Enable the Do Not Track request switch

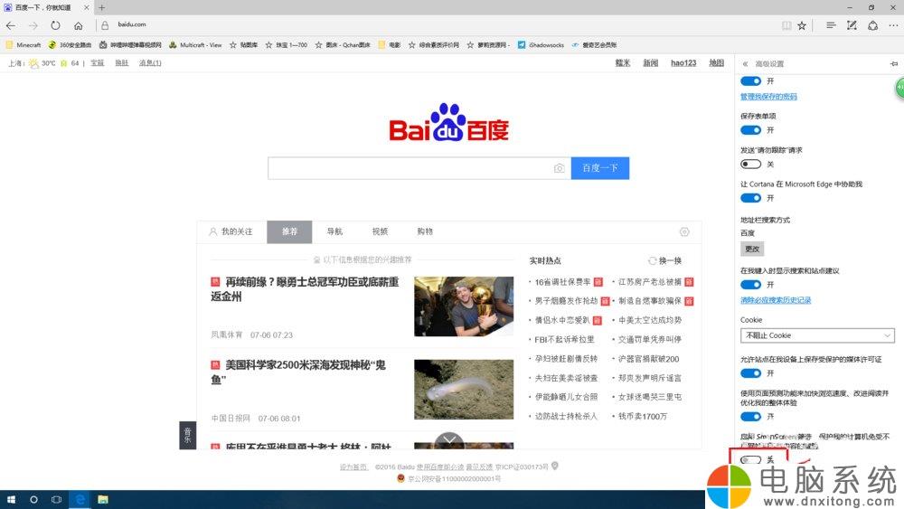[x=750, y=164]
